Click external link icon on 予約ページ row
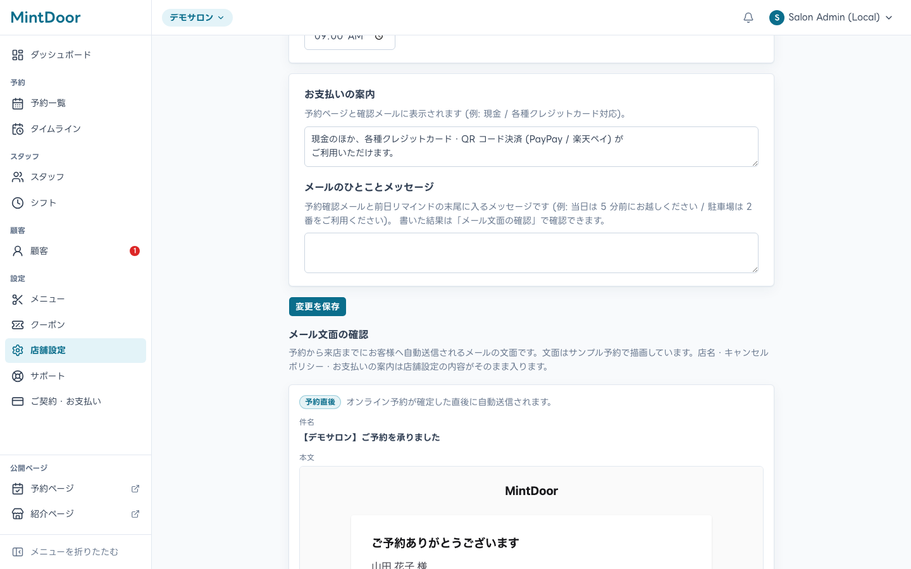 [x=135, y=489]
